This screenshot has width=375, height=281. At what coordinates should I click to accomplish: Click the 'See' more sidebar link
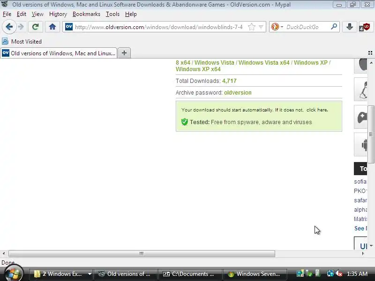(x=360, y=229)
